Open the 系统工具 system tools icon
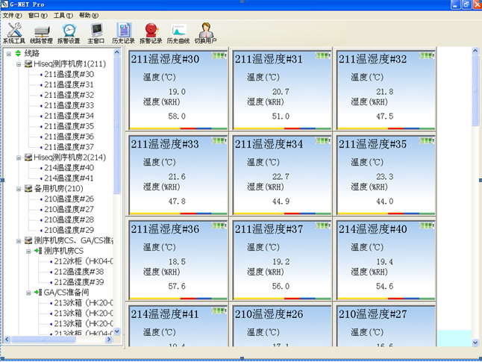 tap(13, 34)
